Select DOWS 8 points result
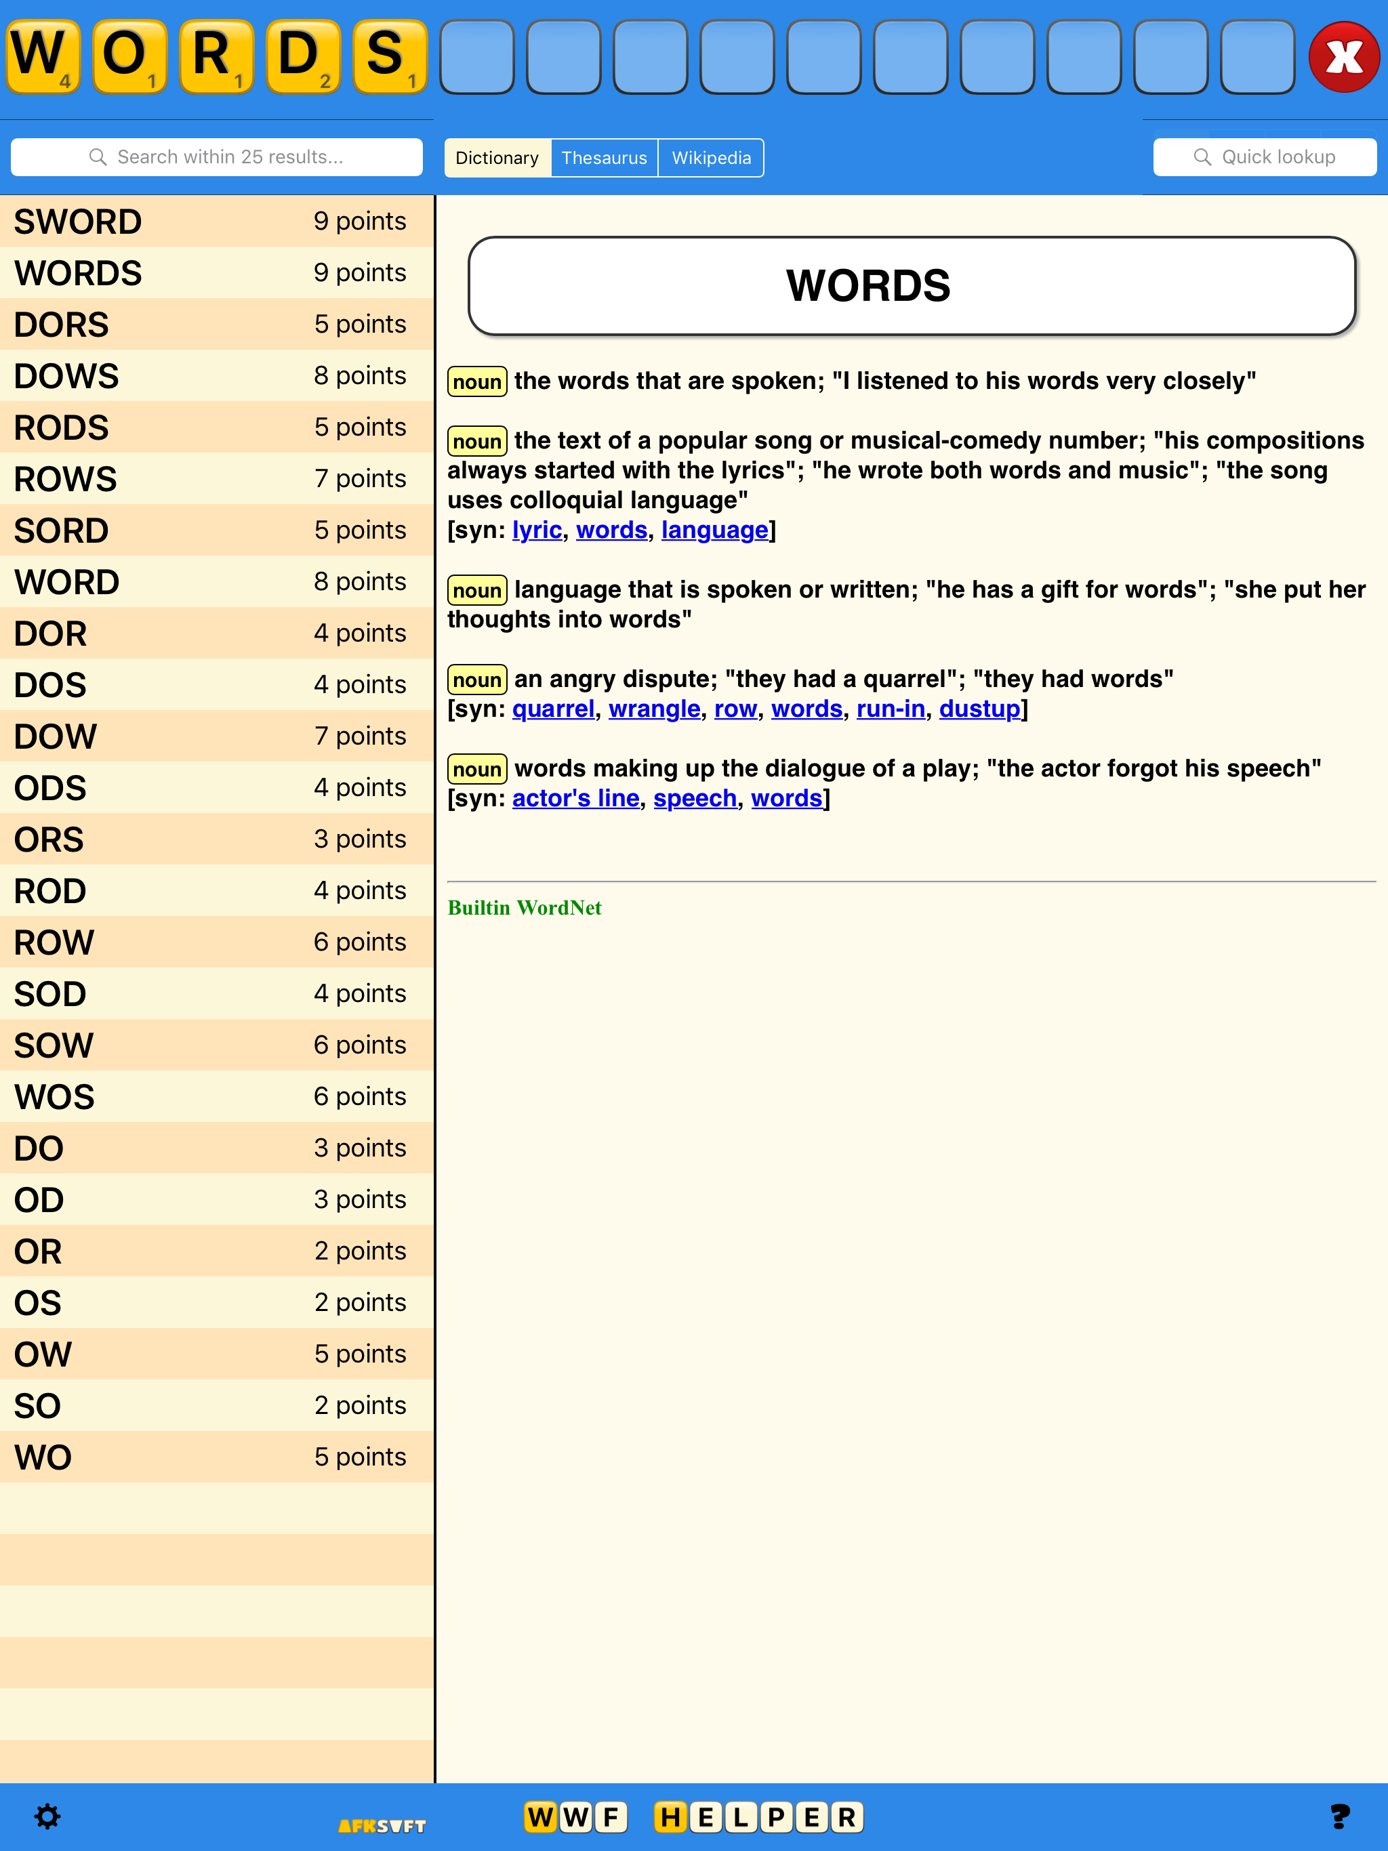 tap(216, 376)
